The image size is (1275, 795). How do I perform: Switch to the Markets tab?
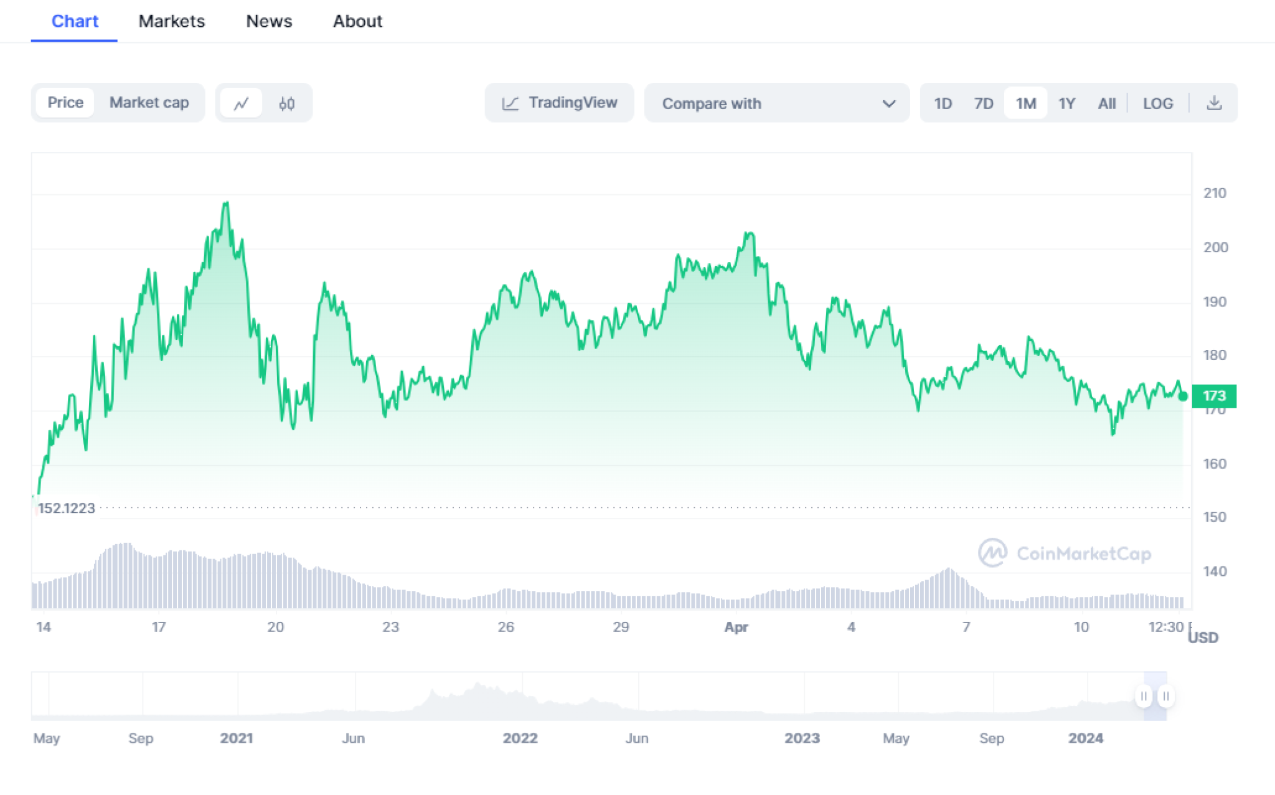coord(171,21)
